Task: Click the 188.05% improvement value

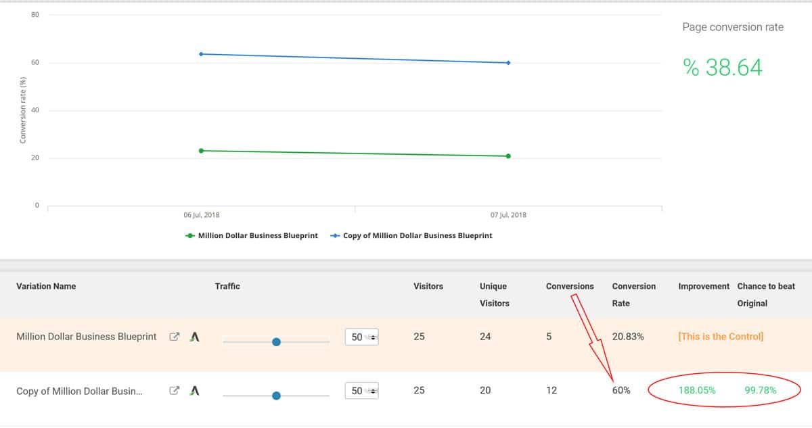Action: point(697,390)
